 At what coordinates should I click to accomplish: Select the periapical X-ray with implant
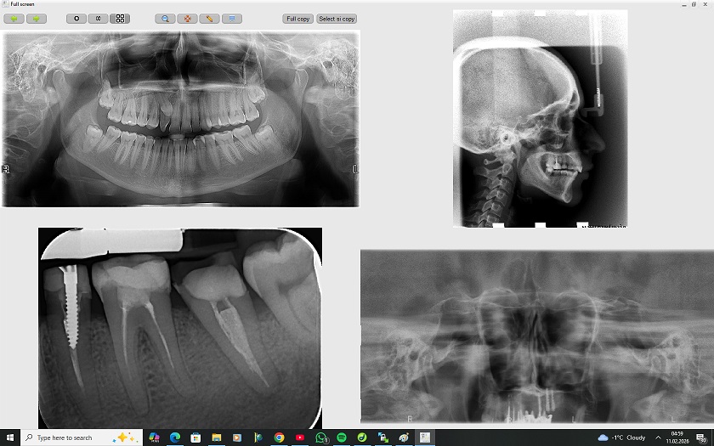[x=180, y=328]
